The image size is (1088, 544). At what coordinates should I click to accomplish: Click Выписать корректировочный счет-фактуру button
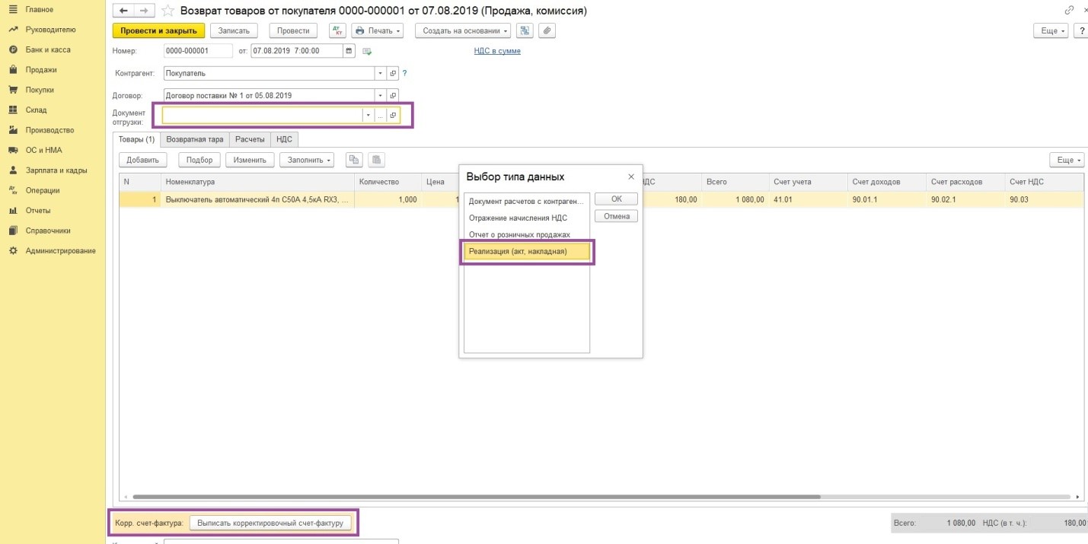(x=270, y=523)
